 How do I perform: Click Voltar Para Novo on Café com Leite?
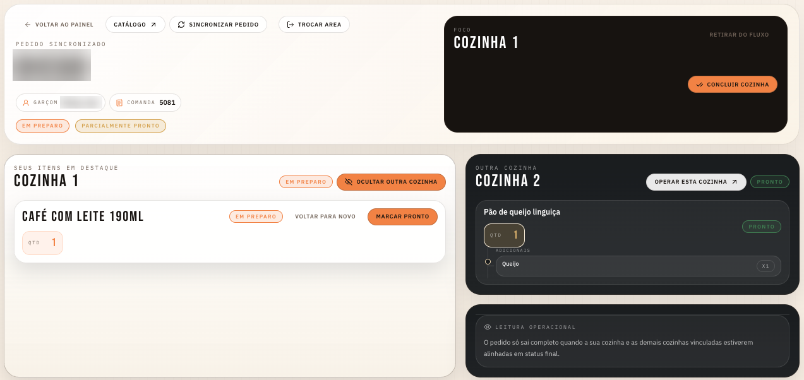click(325, 217)
